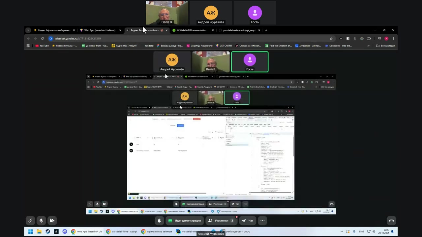Copy the meeting link with the chain icon
Viewport: 422px width, 237px height.
point(30,221)
